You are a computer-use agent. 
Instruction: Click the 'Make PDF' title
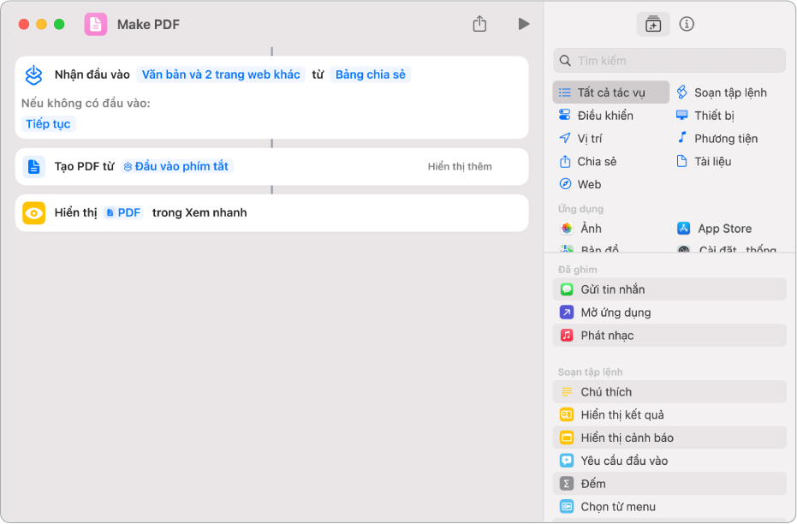click(x=148, y=24)
